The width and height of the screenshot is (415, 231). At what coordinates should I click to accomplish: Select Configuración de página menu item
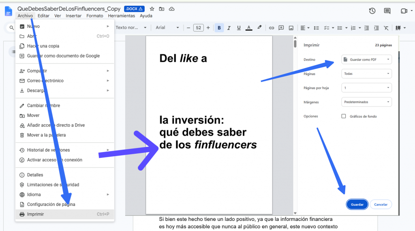tap(65, 204)
